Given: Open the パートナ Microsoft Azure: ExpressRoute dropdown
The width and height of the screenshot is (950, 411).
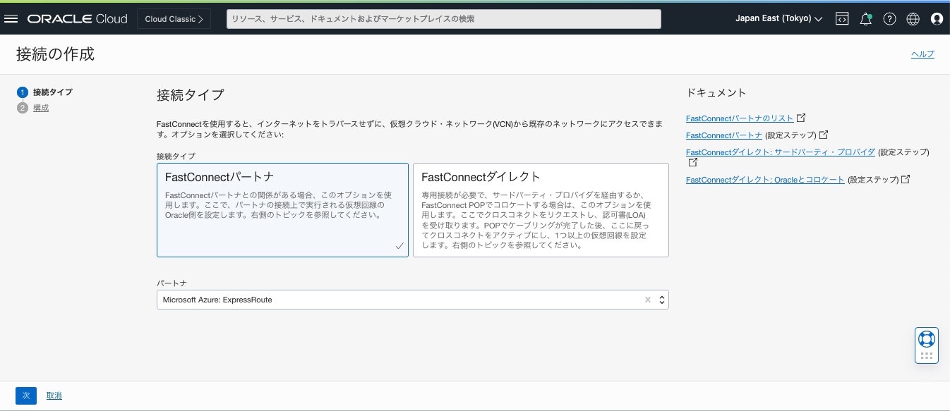Looking at the screenshot, I should [412, 300].
